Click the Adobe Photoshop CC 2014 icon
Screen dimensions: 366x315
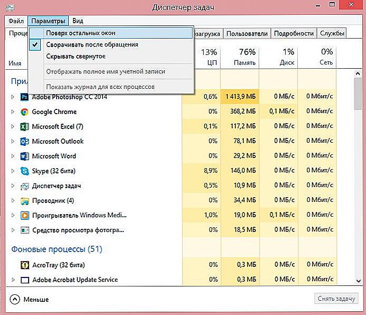(24, 97)
